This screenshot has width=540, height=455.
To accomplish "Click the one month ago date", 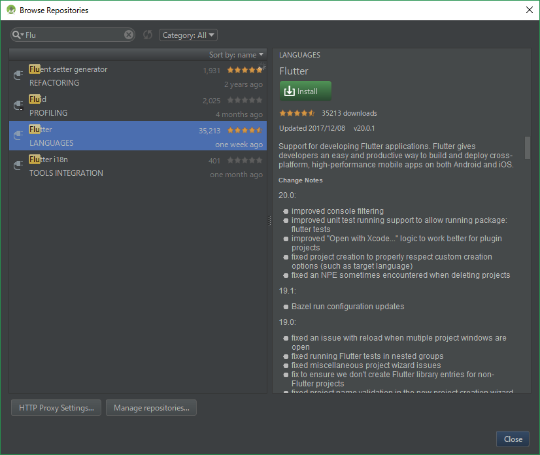I will coord(236,175).
